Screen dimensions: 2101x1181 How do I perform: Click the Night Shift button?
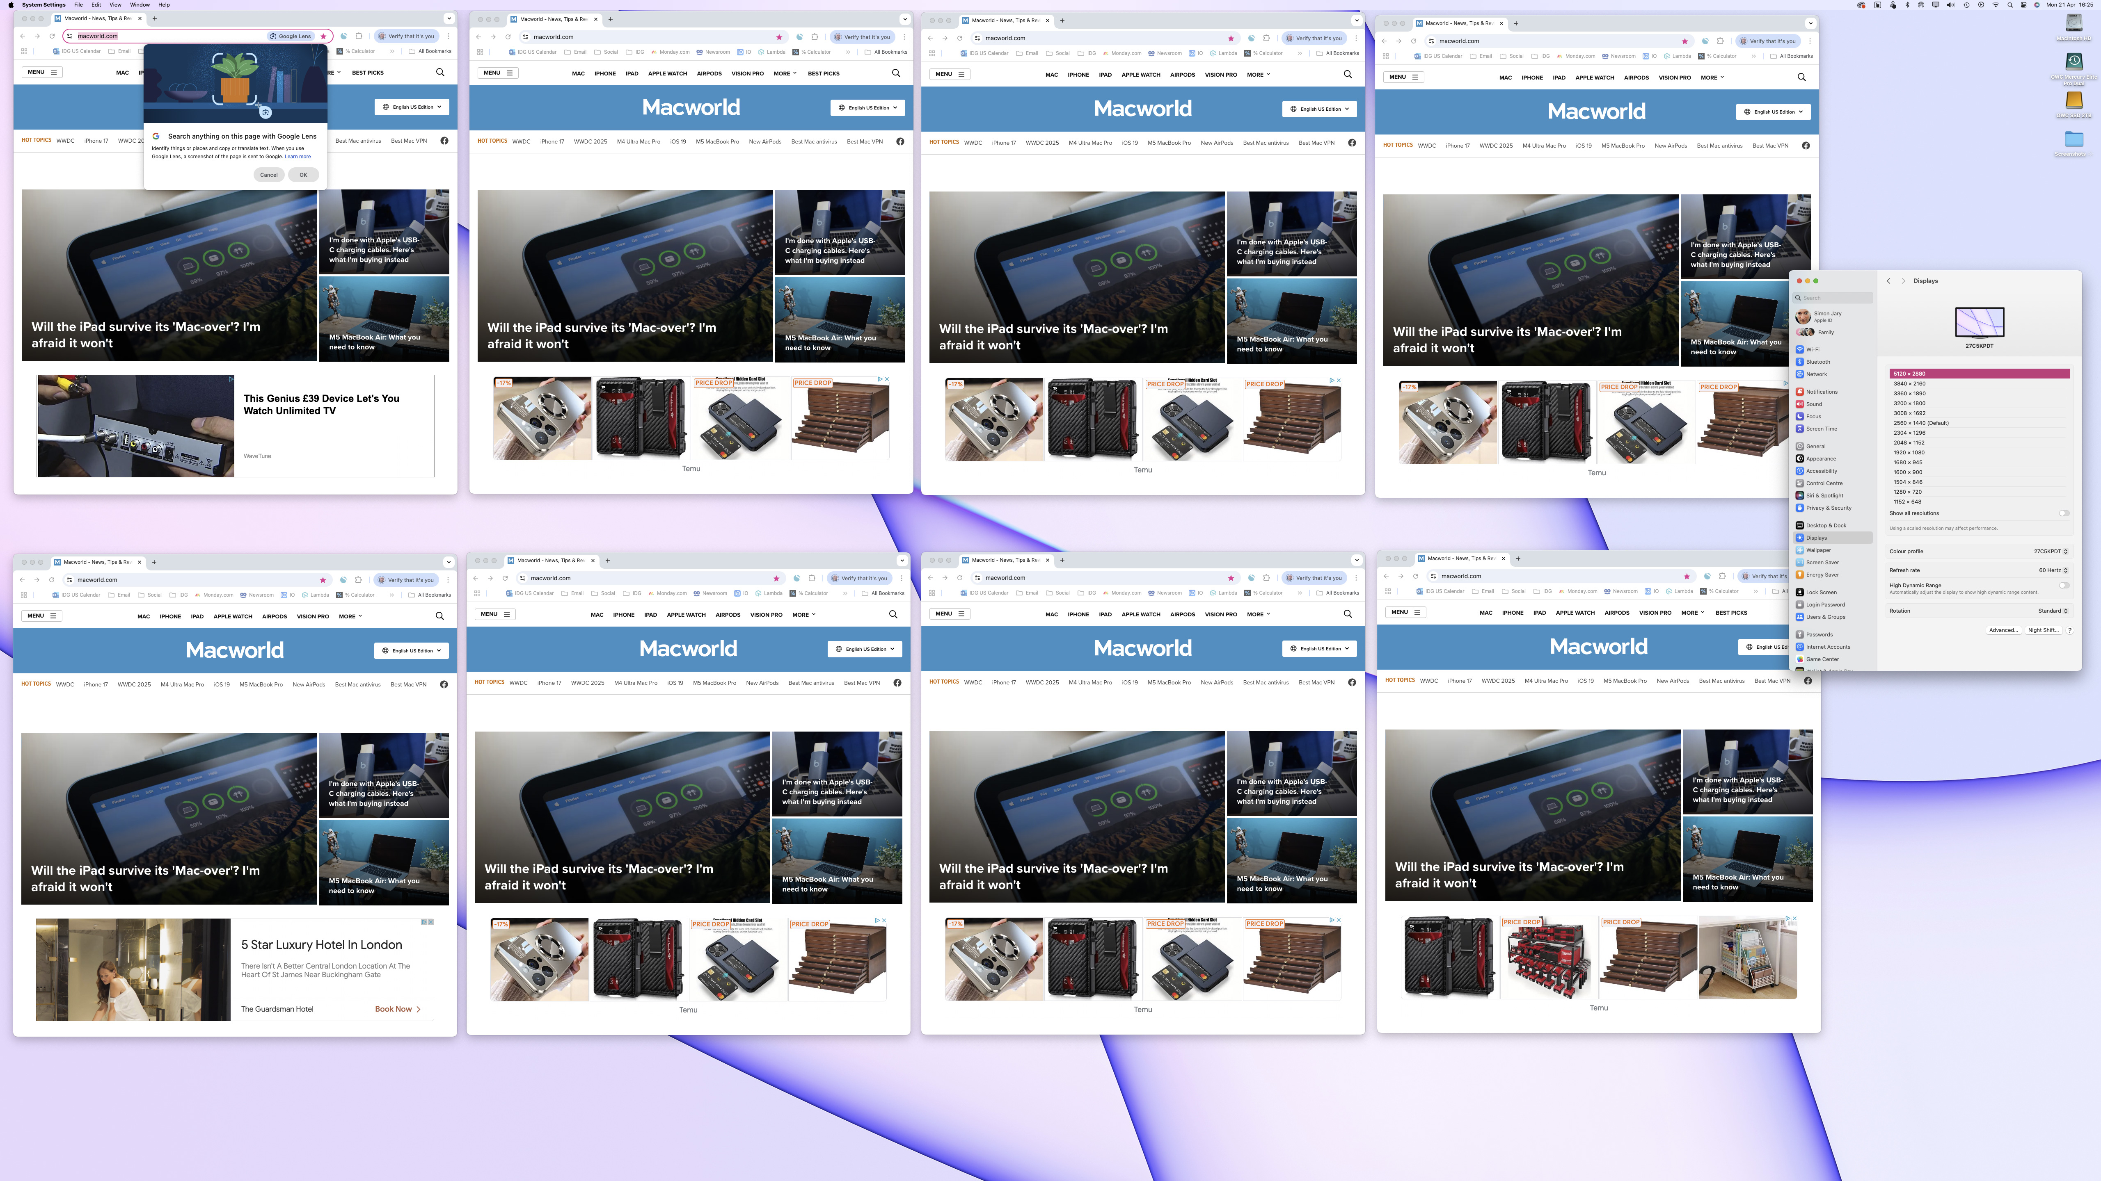(x=2043, y=629)
